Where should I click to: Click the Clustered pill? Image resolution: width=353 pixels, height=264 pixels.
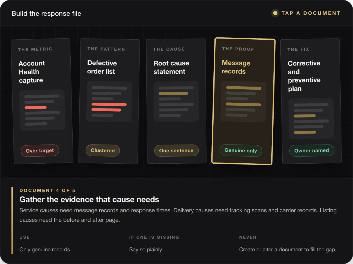(x=103, y=150)
